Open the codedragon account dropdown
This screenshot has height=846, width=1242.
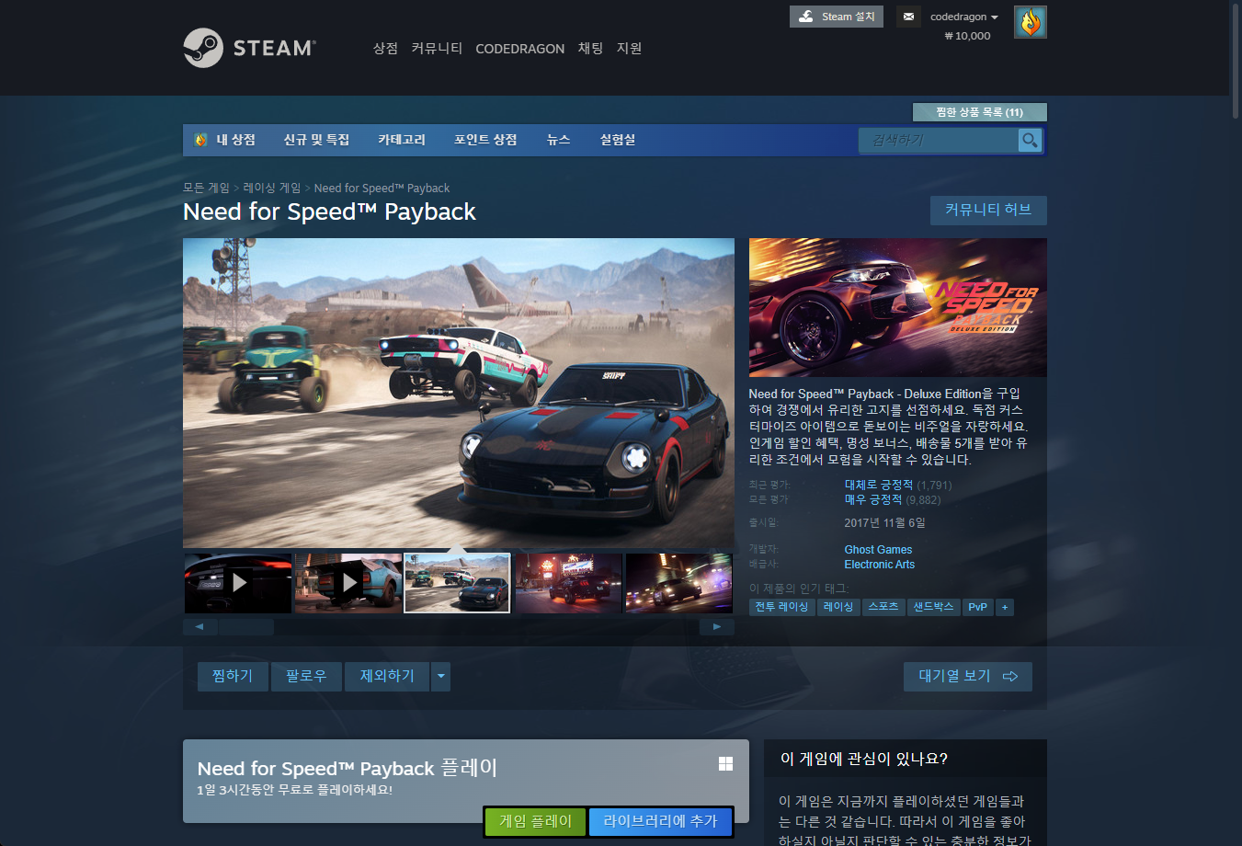click(963, 17)
